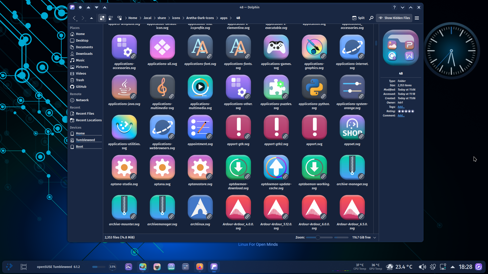Click the taskbar clock showing 18:28
This screenshot has height=274, width=488.
click(465, 267)
